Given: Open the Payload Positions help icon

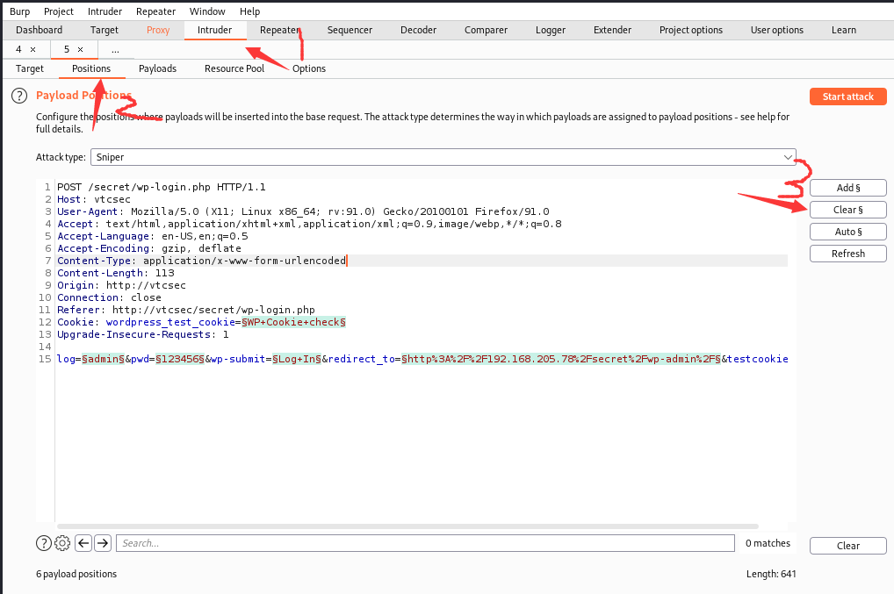Looking at the screenshot, I should pyautogui.click(x=19, y=96).
